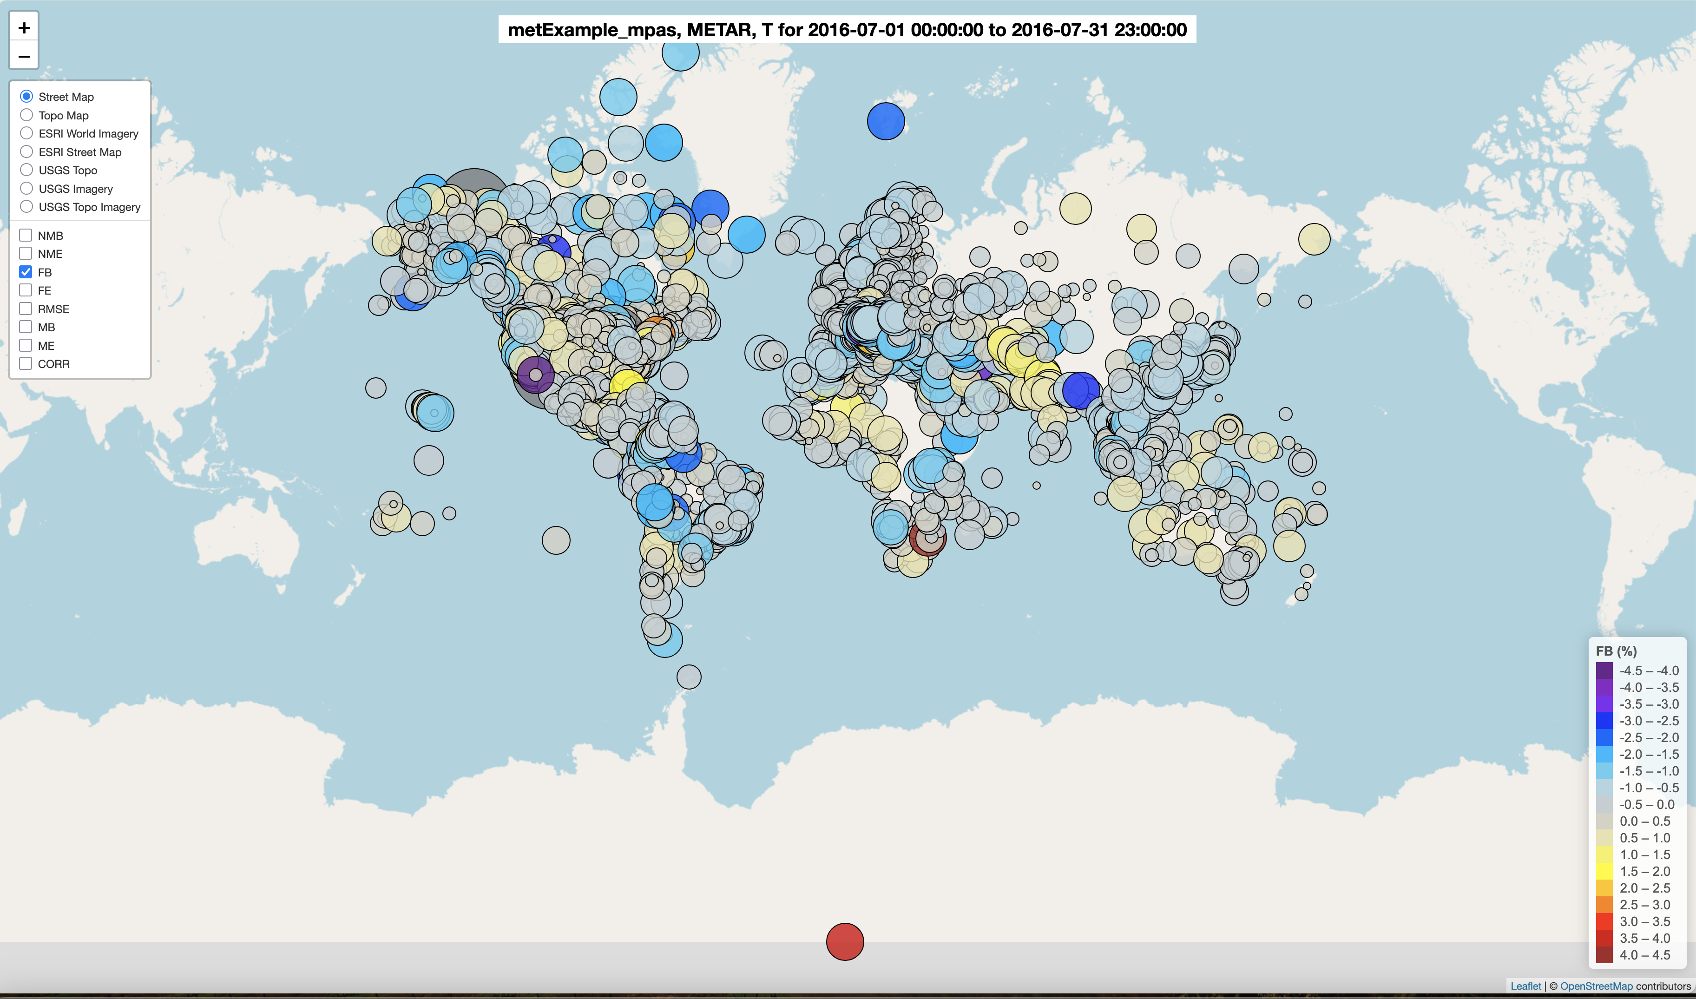This screenshot has width=1696, height=999.
Task: Enable the NMB overlay checkbox
Action: tap(26, 235)
